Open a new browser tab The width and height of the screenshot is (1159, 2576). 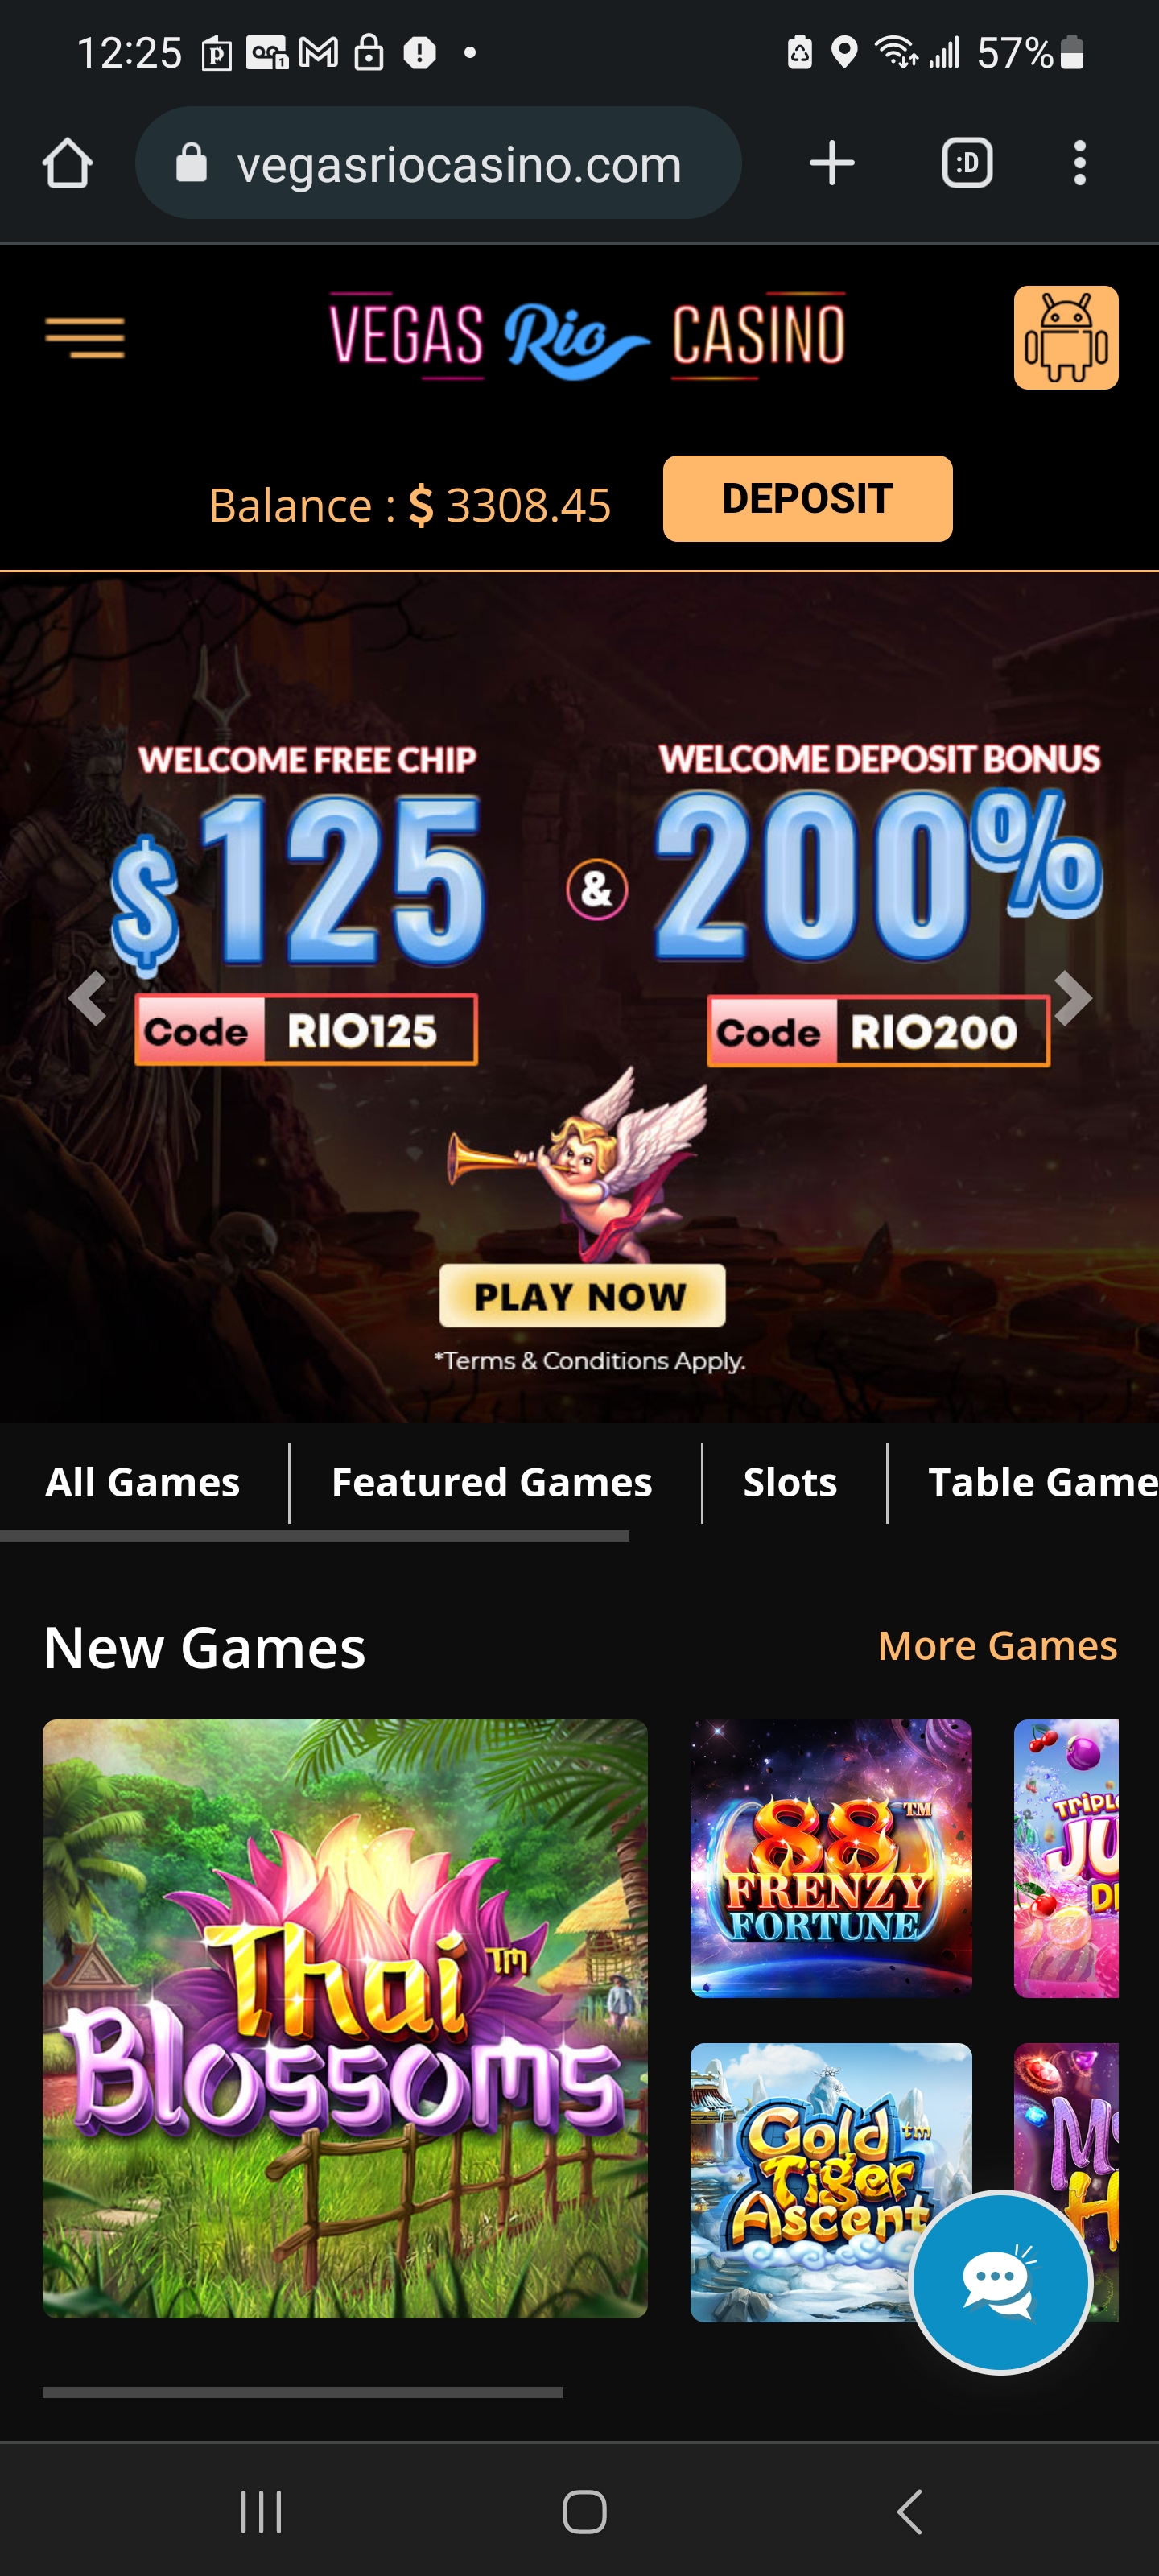pos(832,163)
